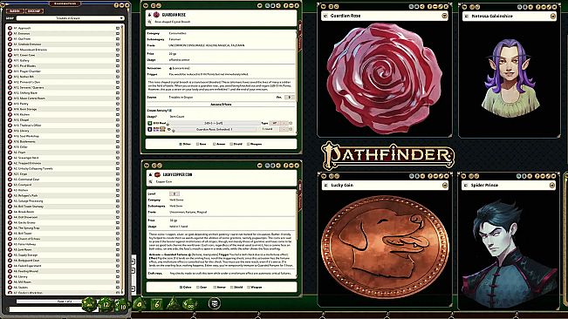Open the modifier stack icon beside the dice
This screenshot has height=319, width=568.
pyautogui.click(x=215, y=303)
